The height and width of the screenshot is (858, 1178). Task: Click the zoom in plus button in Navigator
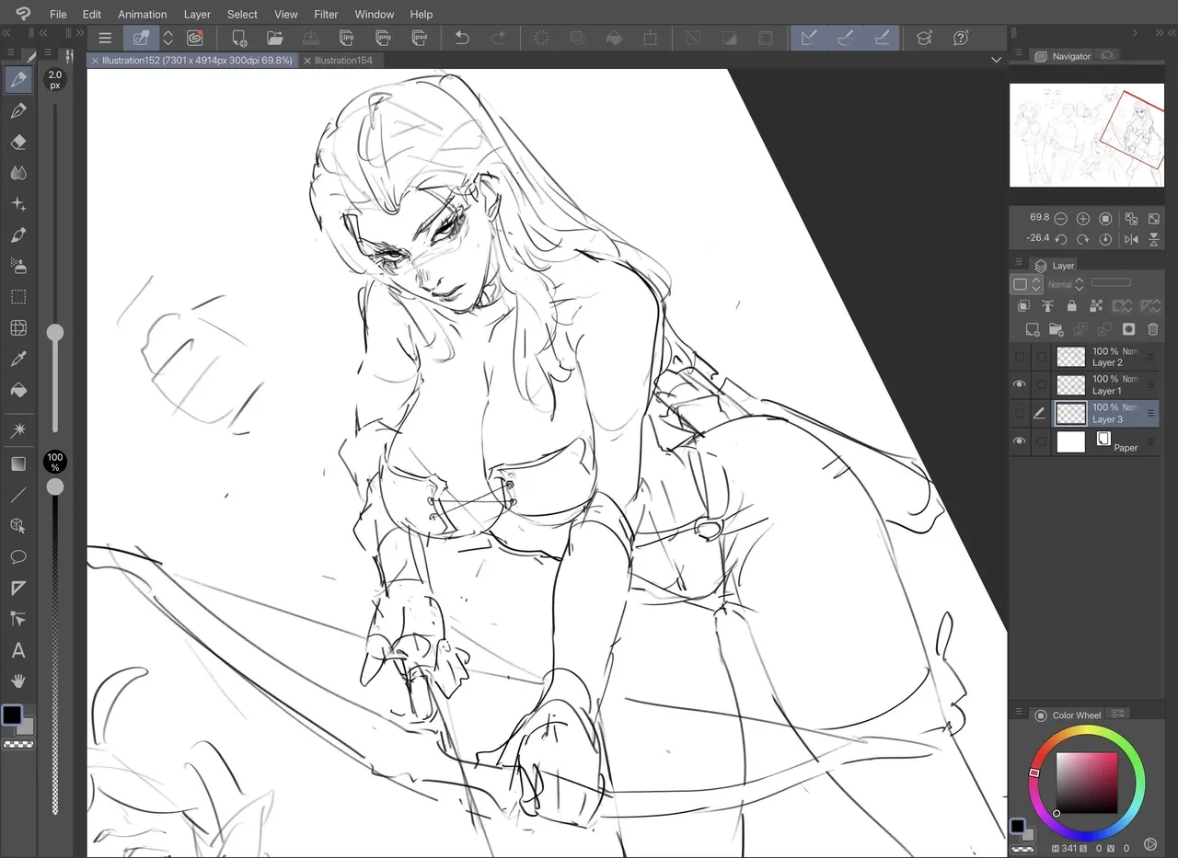click(x=1083, y=219)
